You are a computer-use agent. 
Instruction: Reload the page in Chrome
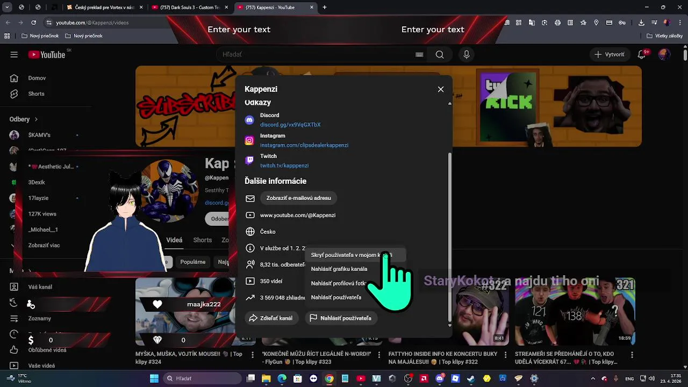[33, 23]
